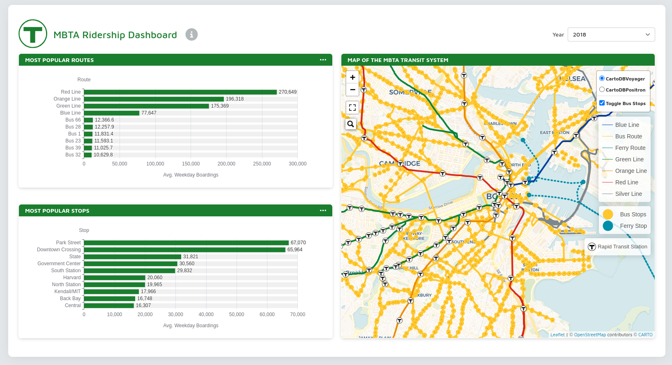
Task: Click Most Popular Routes panel header
Action: click(176, 60)
